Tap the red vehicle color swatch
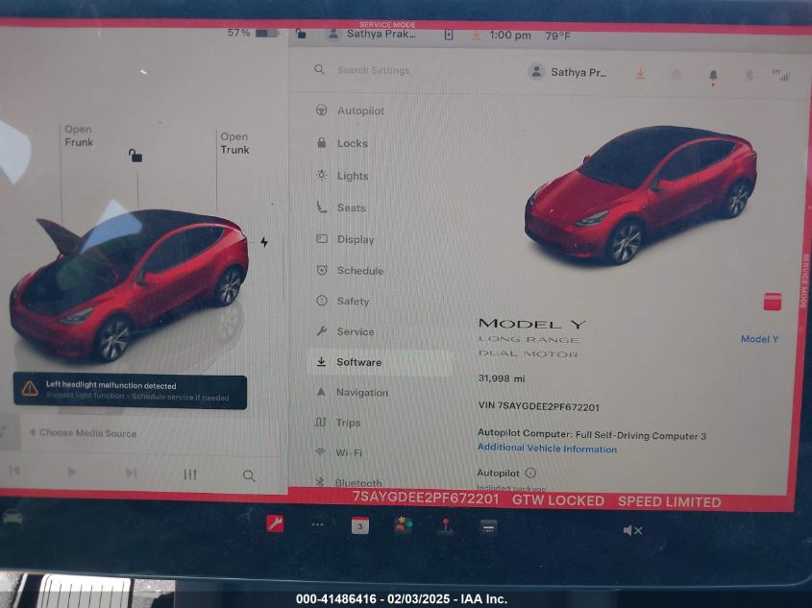This screenshot has height=608, width=812. [773, 302]
